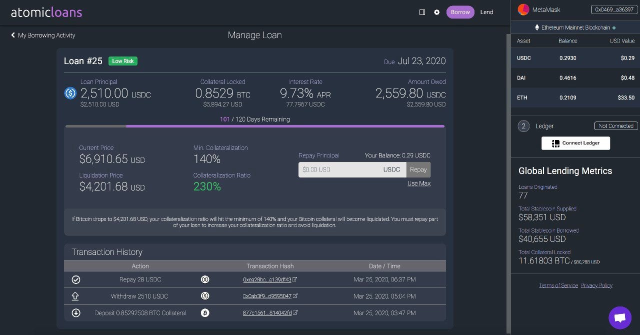Toggle the sidebar panel icon in header
Viewport: 640px width, 335px height.
point(422,12)
